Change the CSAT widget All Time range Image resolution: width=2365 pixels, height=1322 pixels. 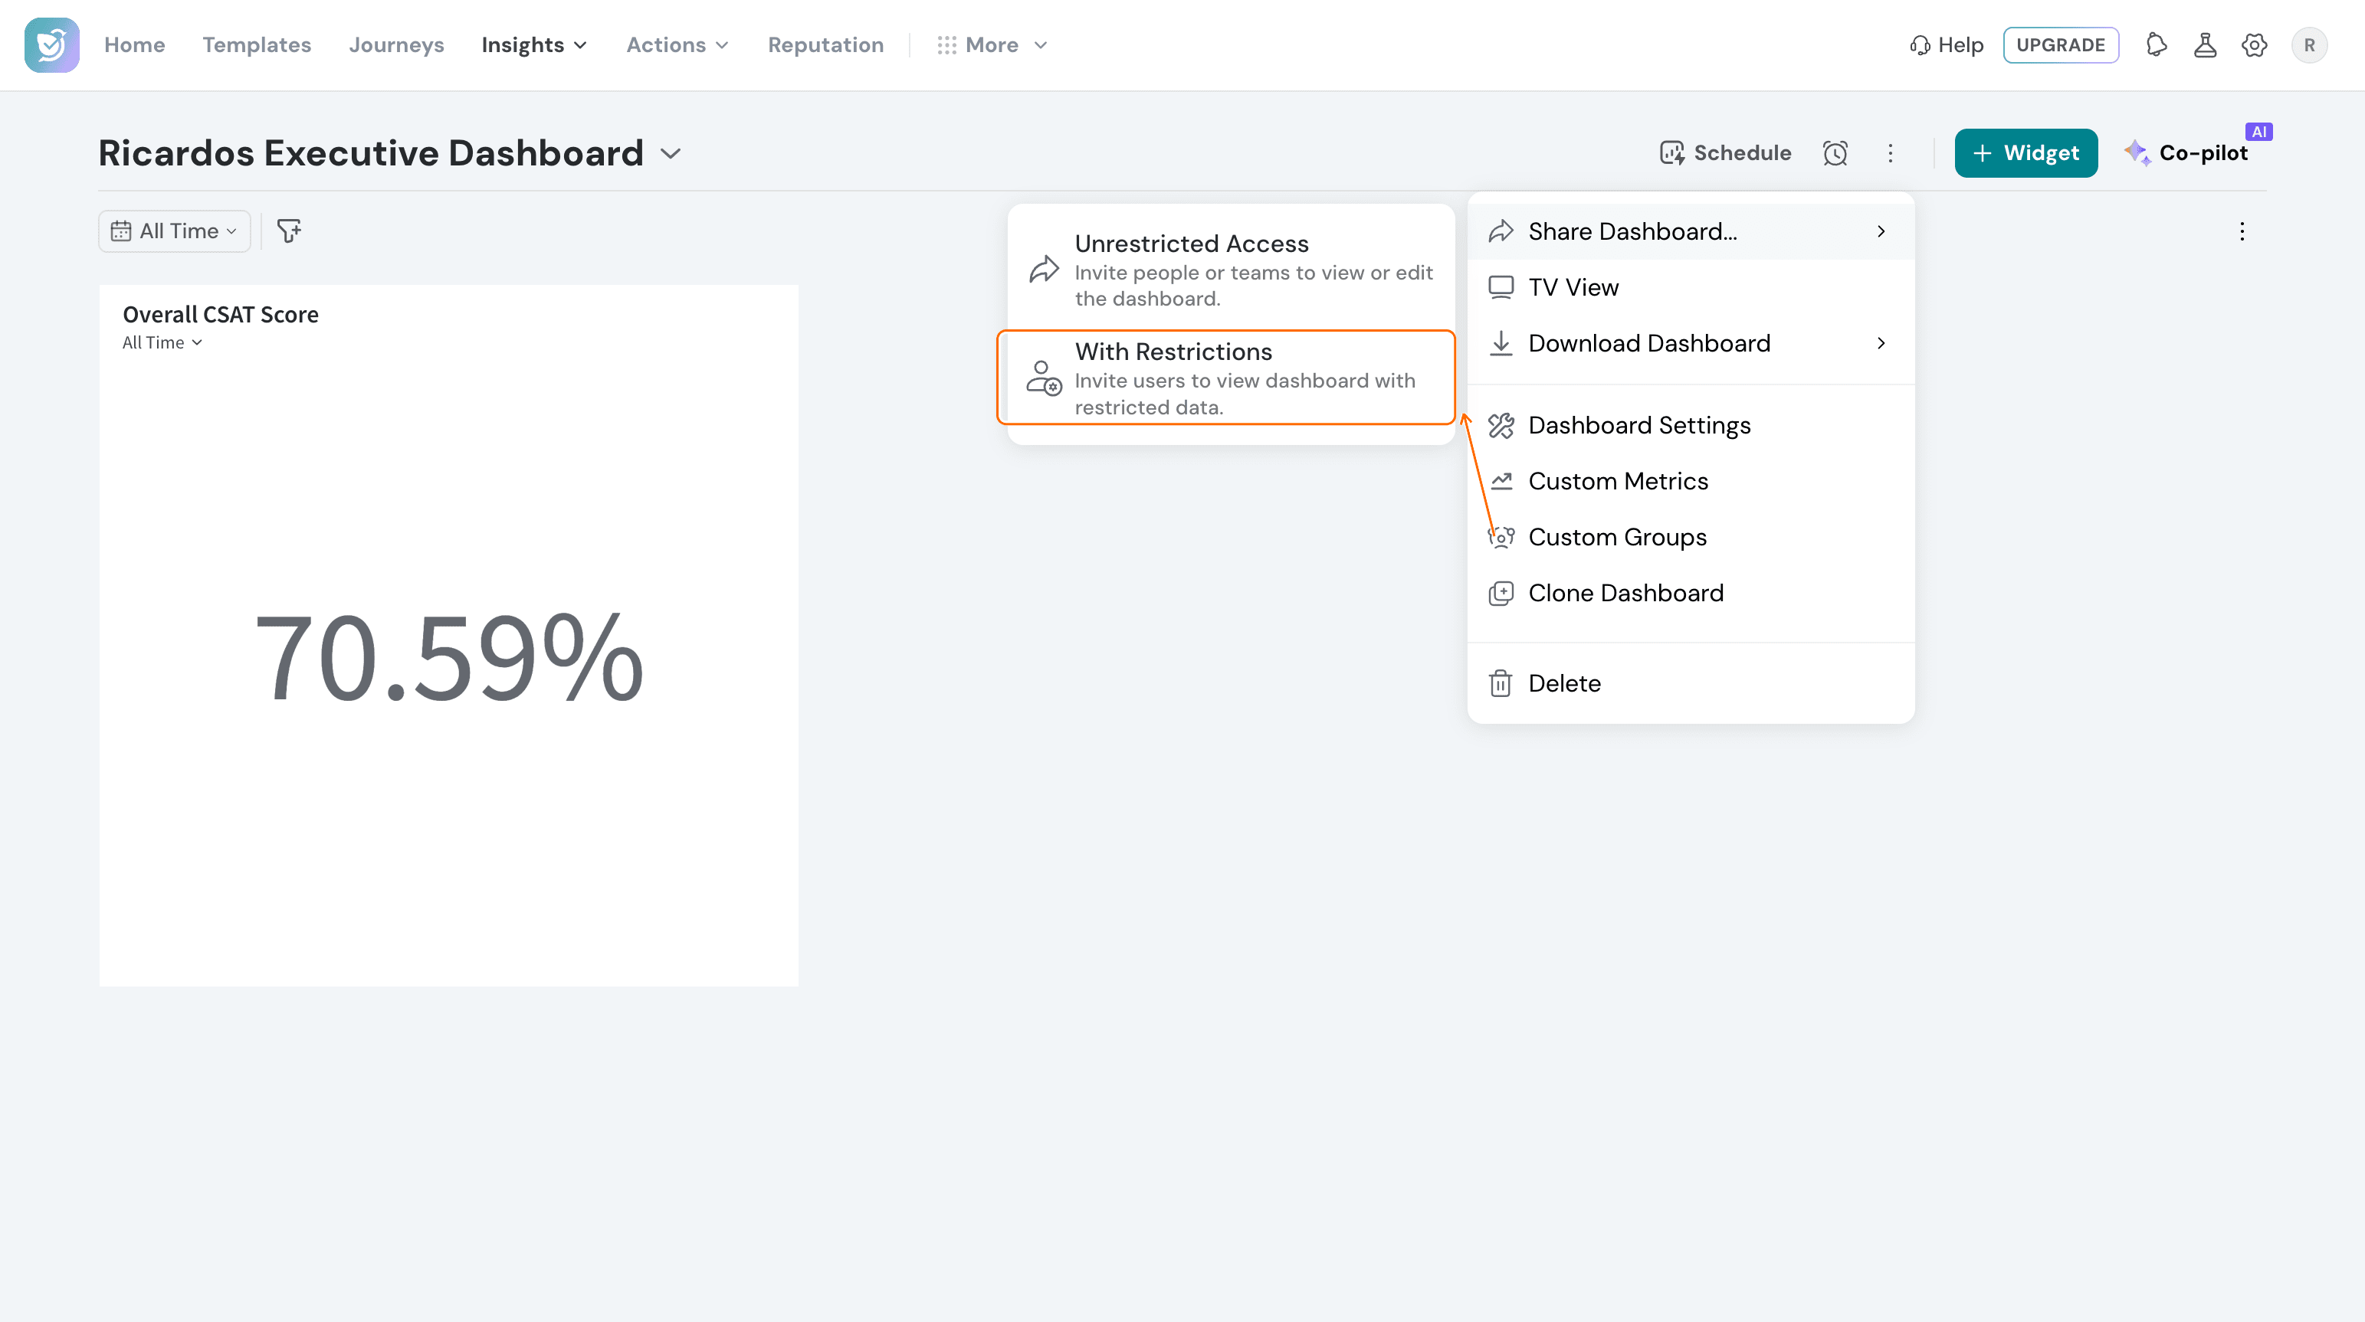(x=162, y=343)
